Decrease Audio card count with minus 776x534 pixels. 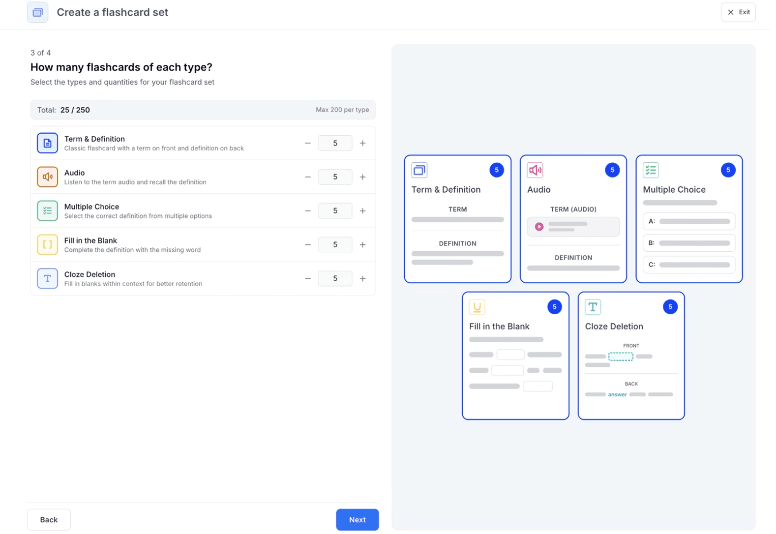point(307,177)
